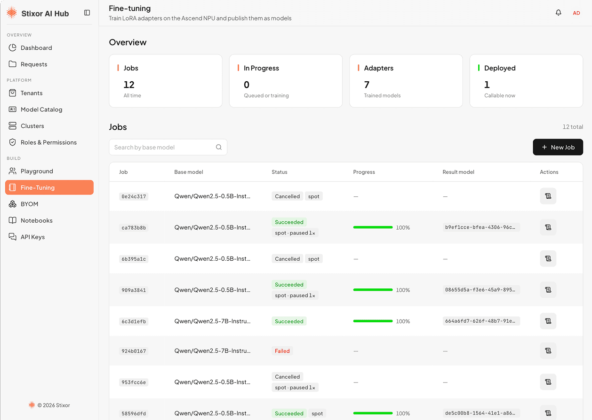The image size is (592, 420).
Task: Click the Deployed overview card
Action: pyautogui.click(x=526, y=81)
